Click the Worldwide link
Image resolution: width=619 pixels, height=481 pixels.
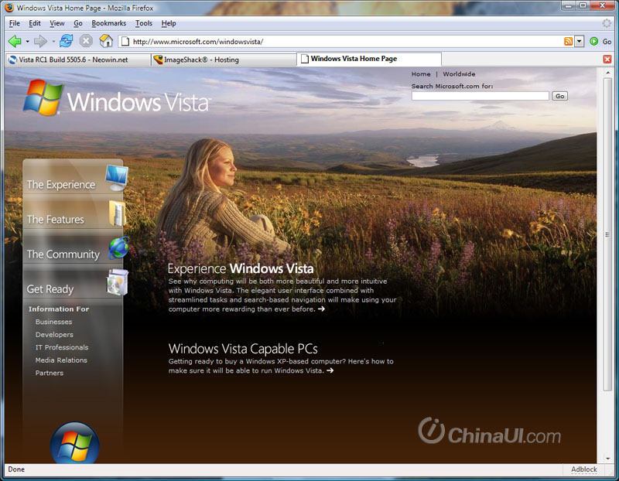pyautogui.click(x=459, y=73)
